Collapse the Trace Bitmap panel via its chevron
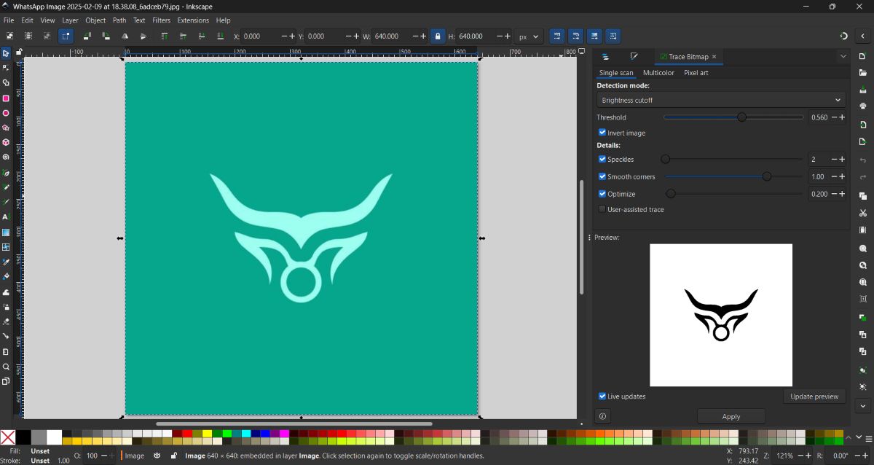Viewport: 874px width, 465px height. [x=843, y=56]
